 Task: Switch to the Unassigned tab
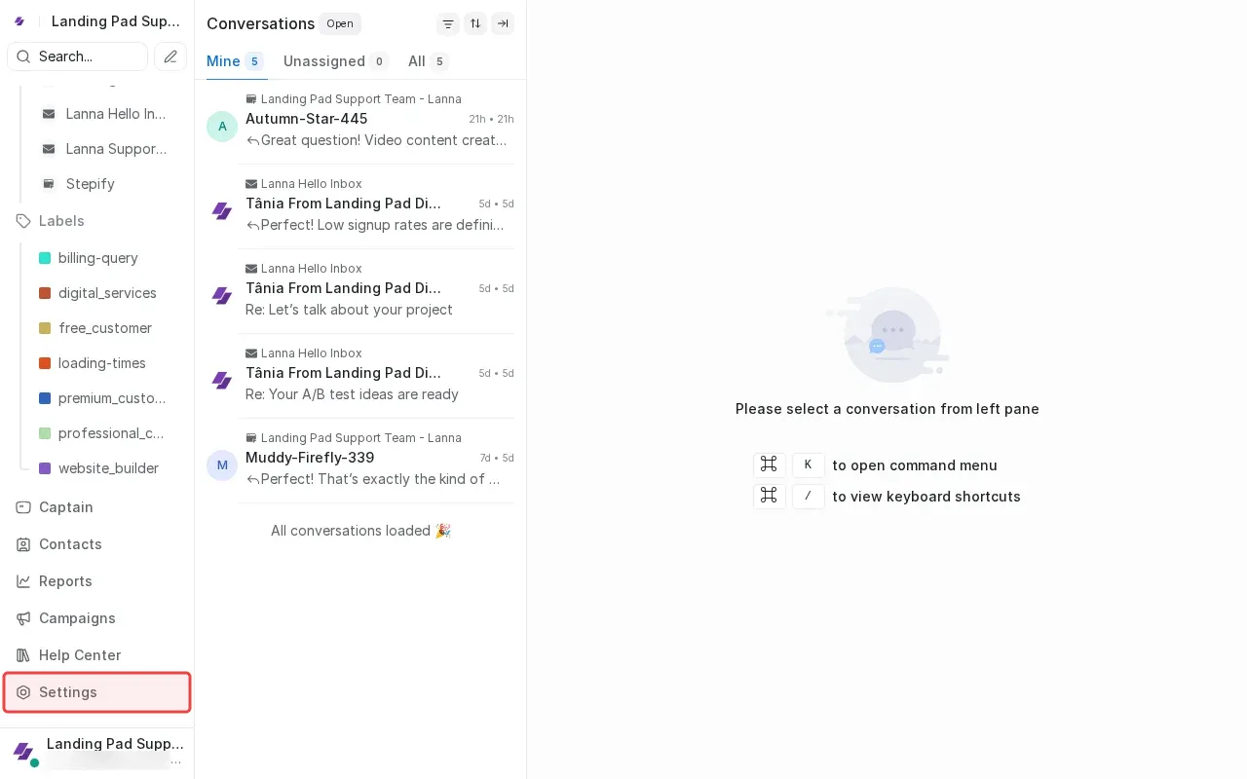point(324,60)
